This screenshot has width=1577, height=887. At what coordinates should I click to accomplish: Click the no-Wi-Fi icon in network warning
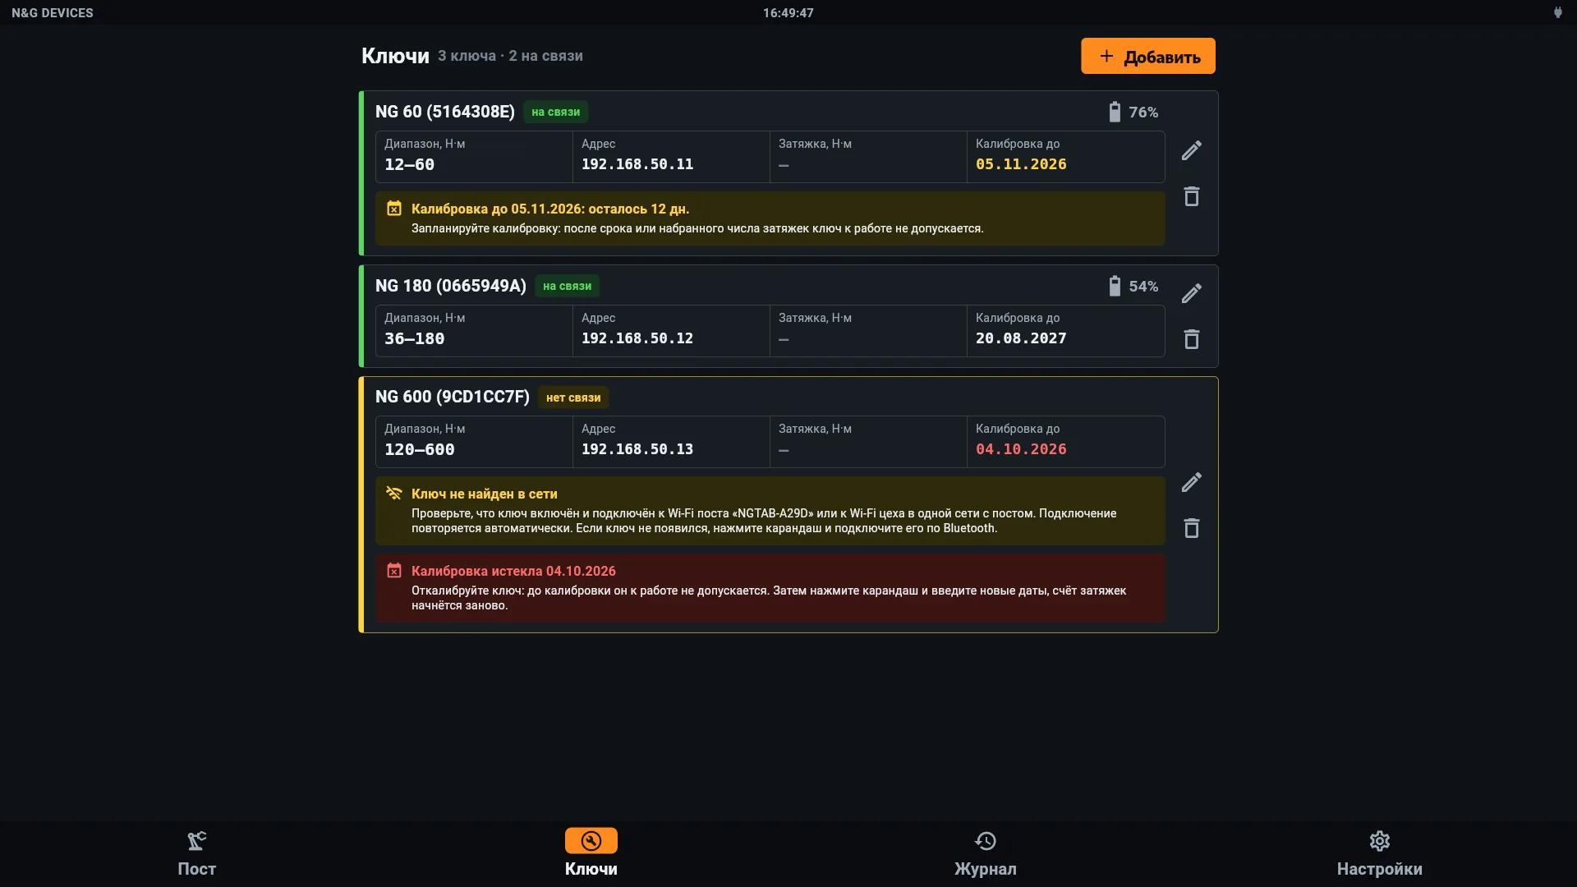394,494
